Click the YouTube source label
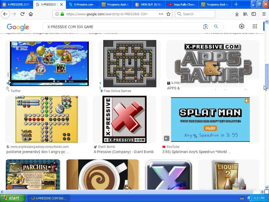Screen dimensions: 269x202 173,147
